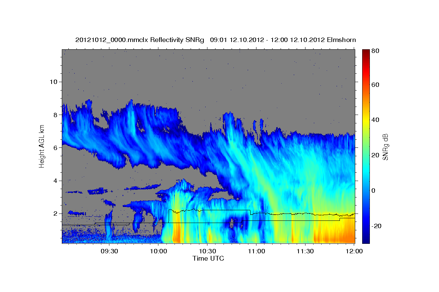Click the colorbar value 80
439x292 pixels.
tap(375, 51)
